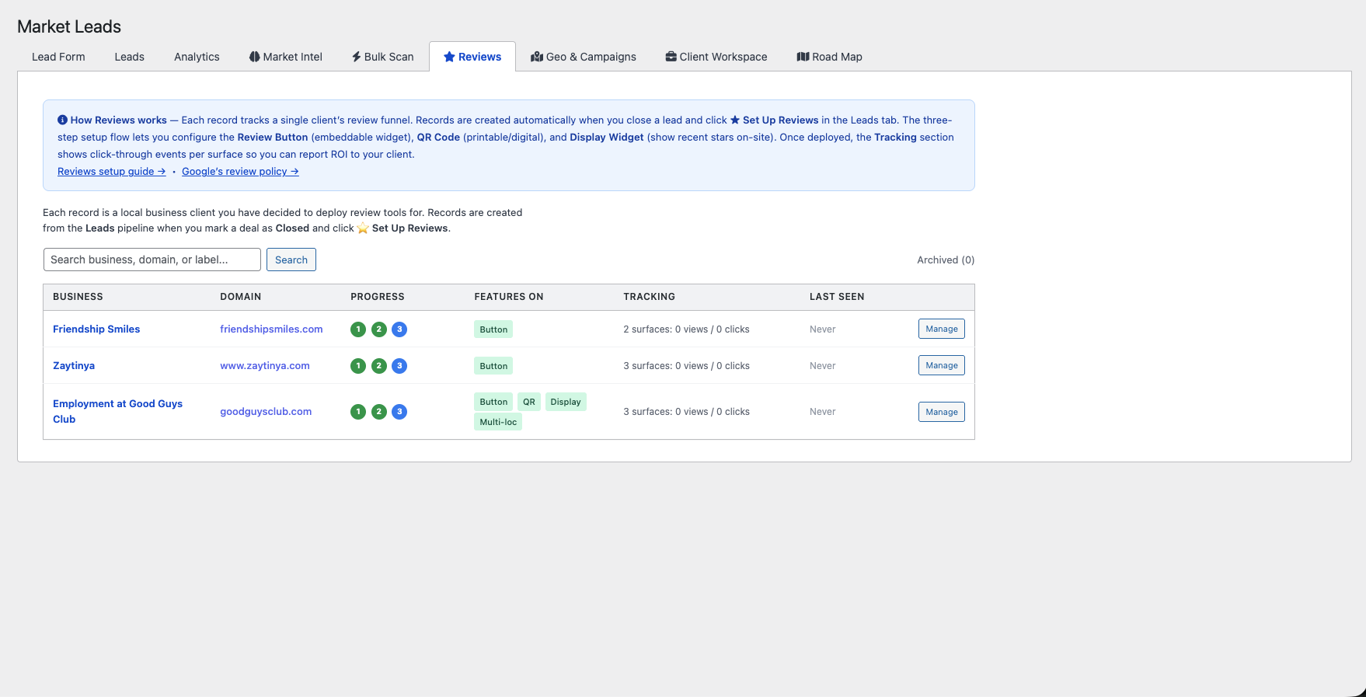Switch to the Leads tab
Image resolution: width=1366 pixels, height=697 pixels.
click(129, 57)
